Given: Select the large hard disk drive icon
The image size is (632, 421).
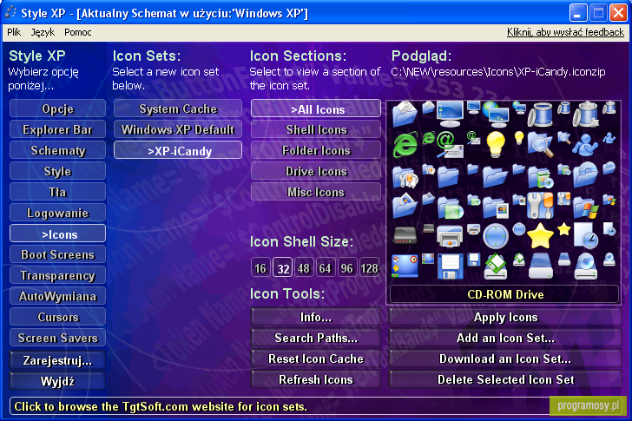Looking at the screenshot, I should (x=541, y=266).
